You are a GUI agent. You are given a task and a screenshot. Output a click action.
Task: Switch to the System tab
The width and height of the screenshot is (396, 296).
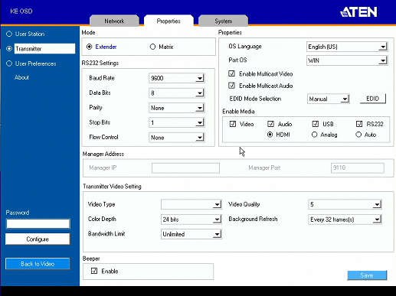(224, 21)
